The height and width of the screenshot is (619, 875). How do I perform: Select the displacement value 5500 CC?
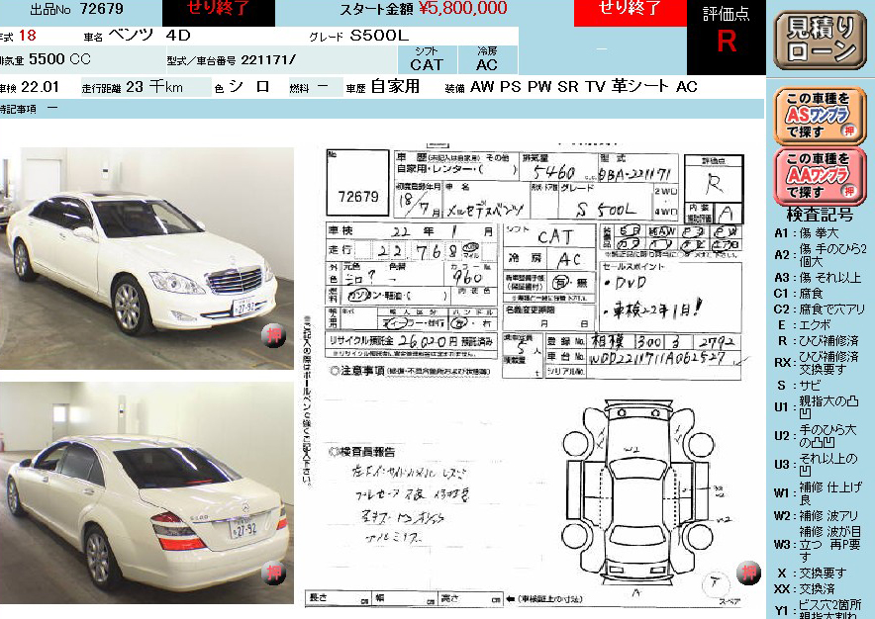[59, 59]
